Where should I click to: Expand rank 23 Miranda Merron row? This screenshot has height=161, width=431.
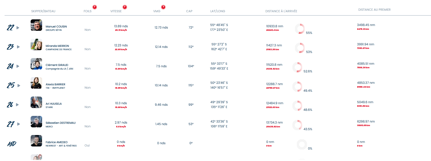pyautogui.click(x=18, y=47)
